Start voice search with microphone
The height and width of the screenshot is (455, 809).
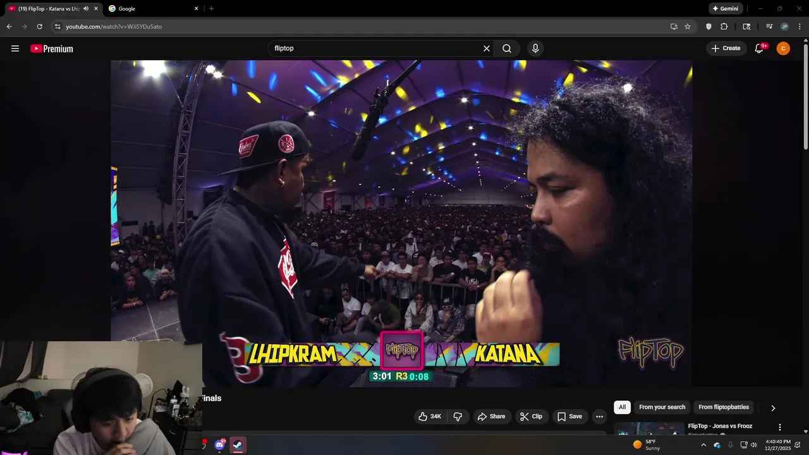coord(535,49)
